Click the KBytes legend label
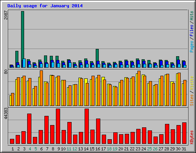Screen dimensions: 196x153 pos(191,137)
